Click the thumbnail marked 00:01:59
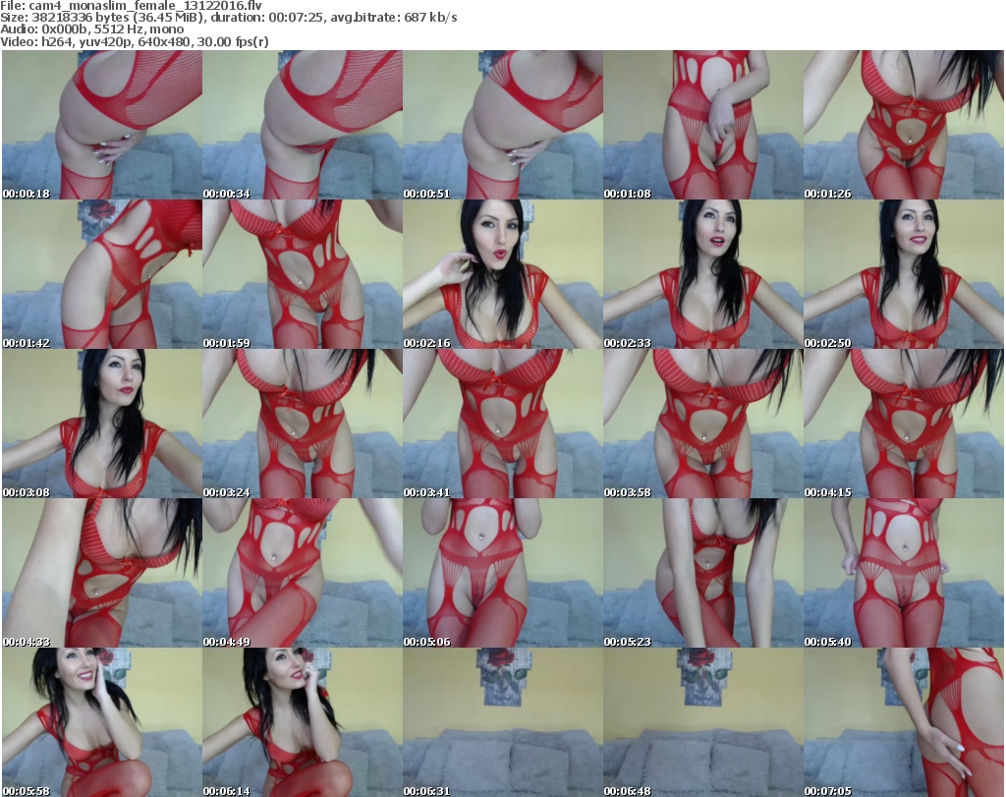1006x797 pixels. [303, 274]
